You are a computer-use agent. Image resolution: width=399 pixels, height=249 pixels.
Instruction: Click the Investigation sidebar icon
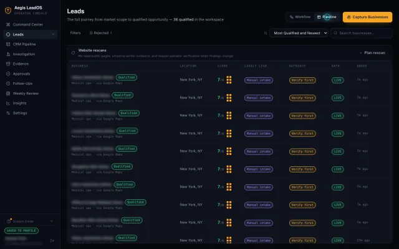(8, 54)
